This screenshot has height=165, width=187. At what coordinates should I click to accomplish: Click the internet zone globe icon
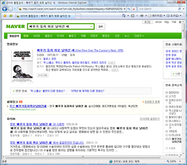[x=111, y=162]
